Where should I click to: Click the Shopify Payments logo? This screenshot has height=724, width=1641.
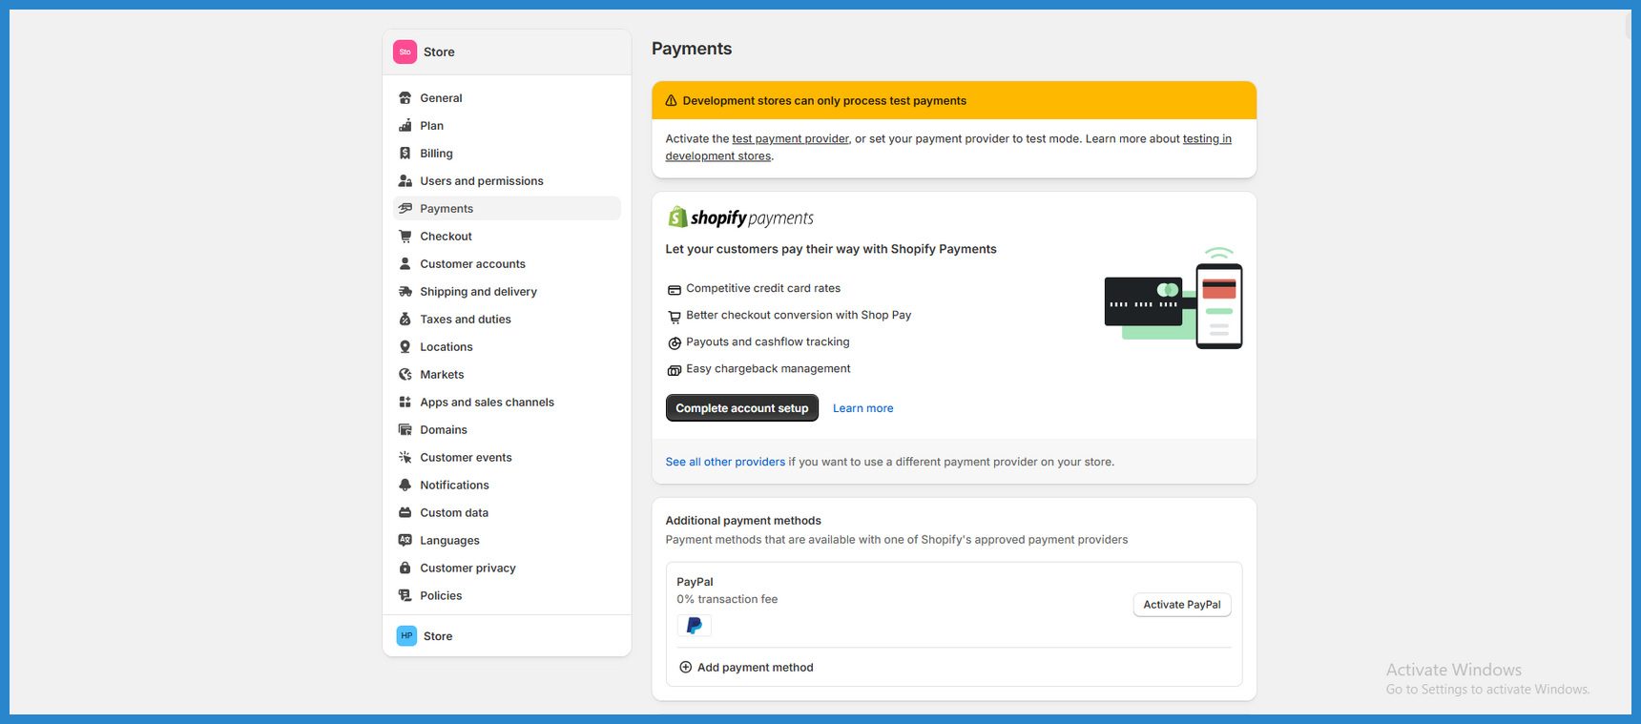click(x=740, y=217)
